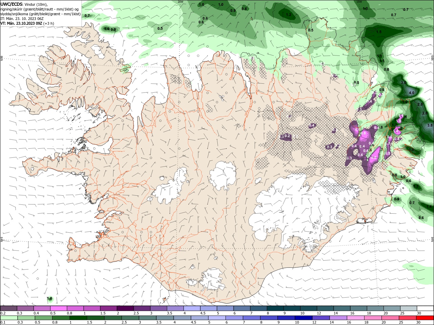Select the VT: Mán. 23.10.2023 09Z (+3 h) line

pos(27,23)
